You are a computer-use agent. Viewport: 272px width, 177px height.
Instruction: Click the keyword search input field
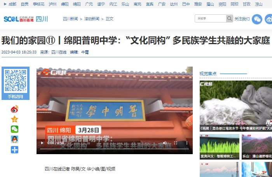(x=210, y=19)
